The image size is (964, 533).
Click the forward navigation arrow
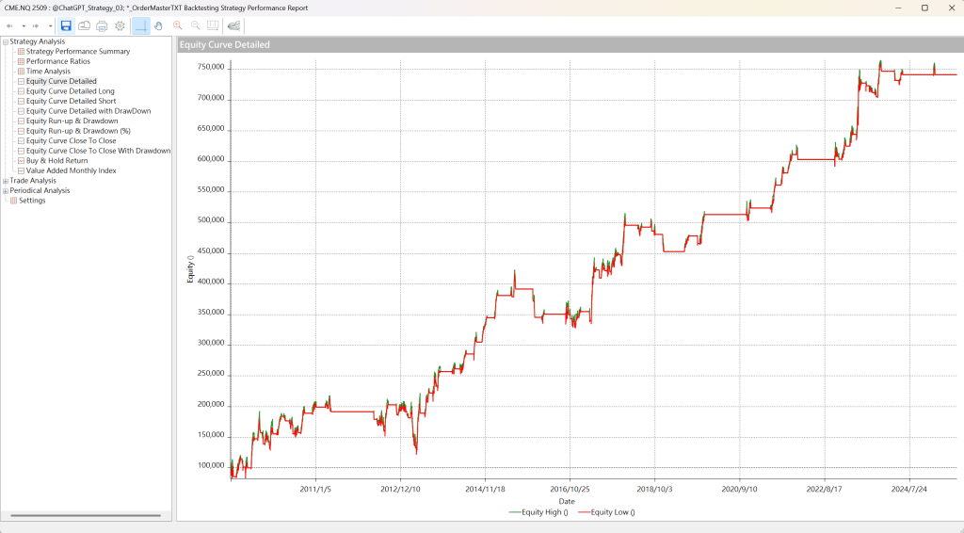coord(36,25)
